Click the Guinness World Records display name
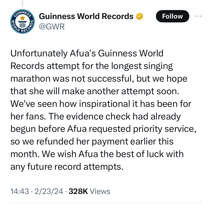 tap(86, 16)
